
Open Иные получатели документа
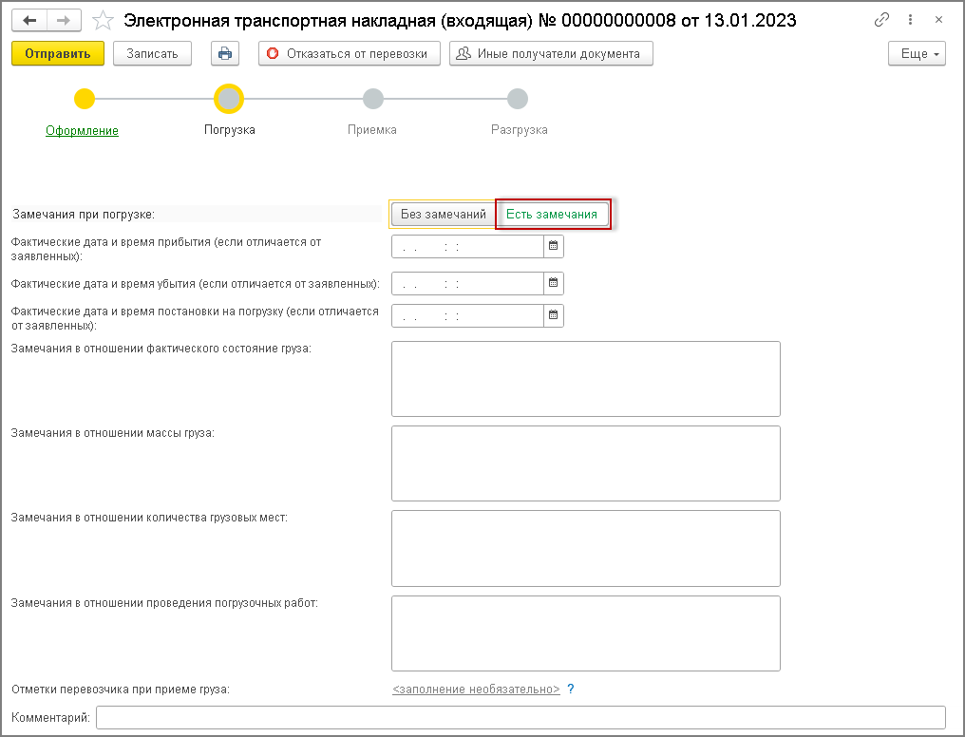point(551,53)
